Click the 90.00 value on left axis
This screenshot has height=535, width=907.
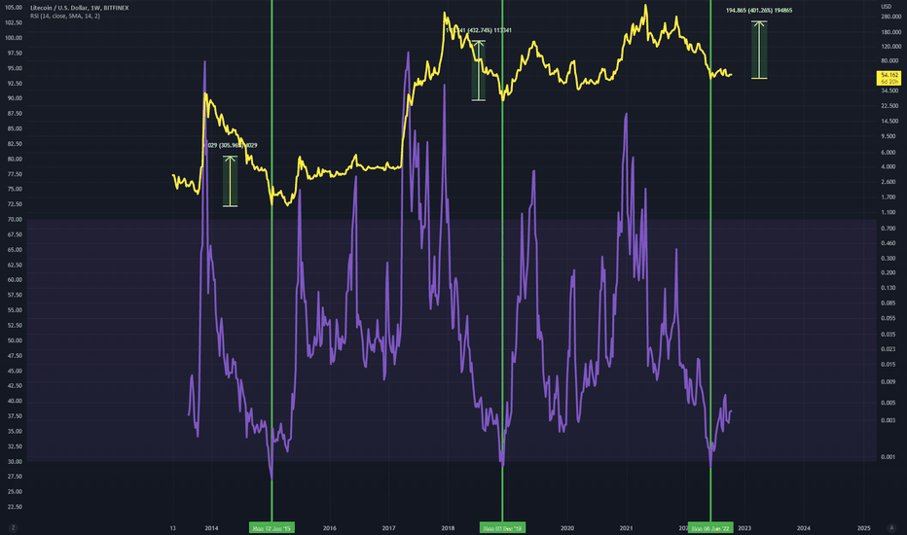[x=15, y=98]
